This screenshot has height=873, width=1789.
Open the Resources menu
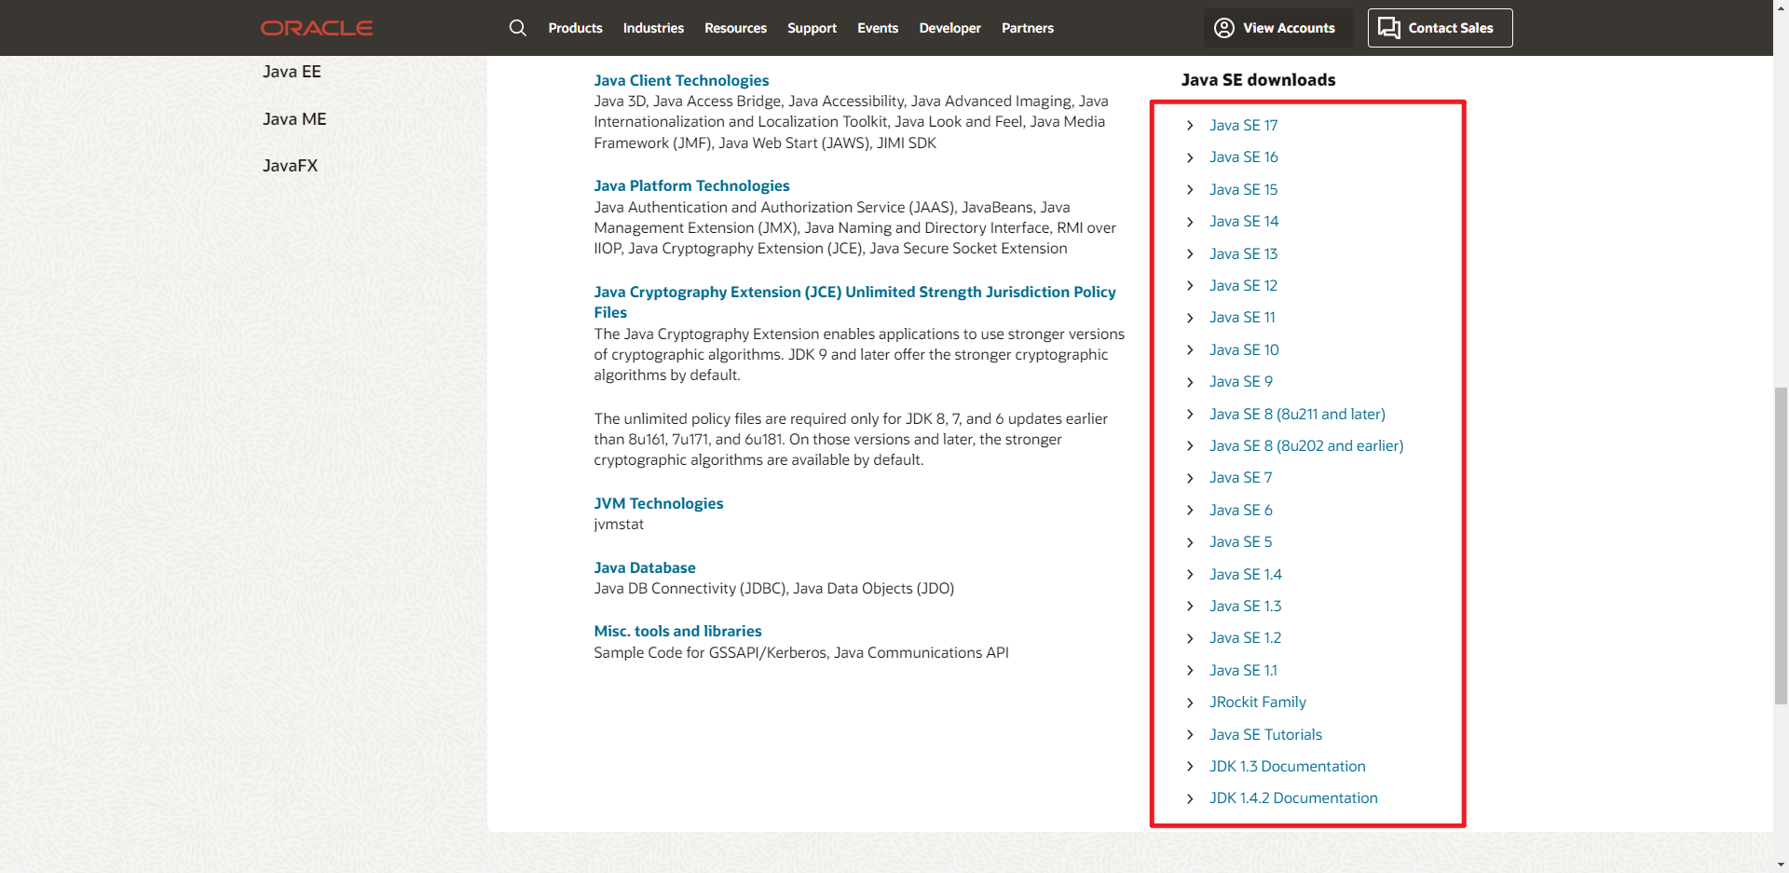735,28
